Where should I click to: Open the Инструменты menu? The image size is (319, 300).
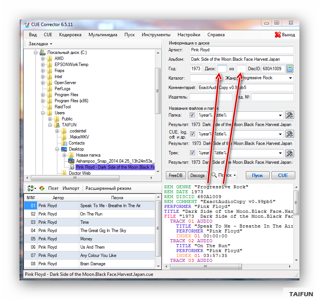(x=156, y=35)
